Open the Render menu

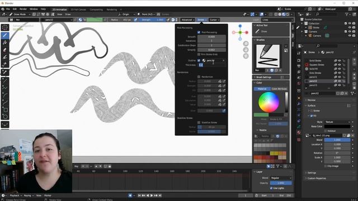23,9
